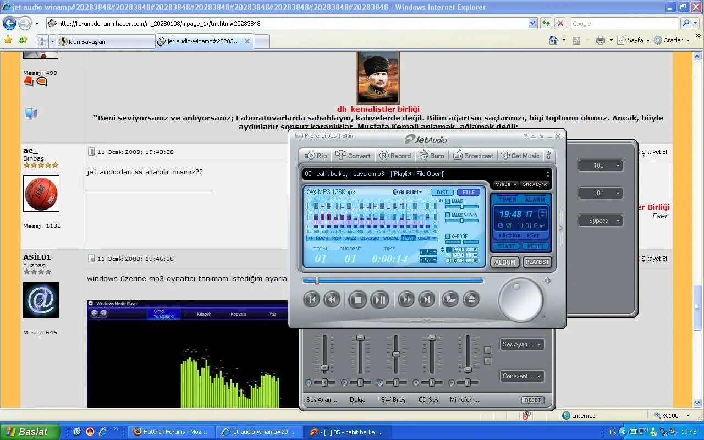Open the Conexant device dropdown
This screenshot has width=704, height=440.
click(x=522, y=376)
